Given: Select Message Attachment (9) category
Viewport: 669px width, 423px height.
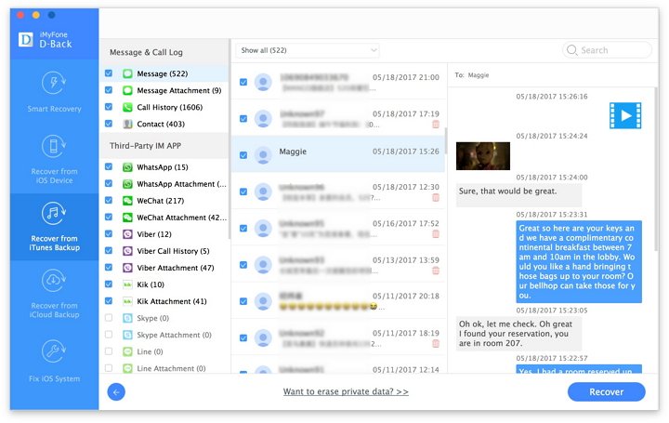Looking at the screenshot, I should pos(165,90).
